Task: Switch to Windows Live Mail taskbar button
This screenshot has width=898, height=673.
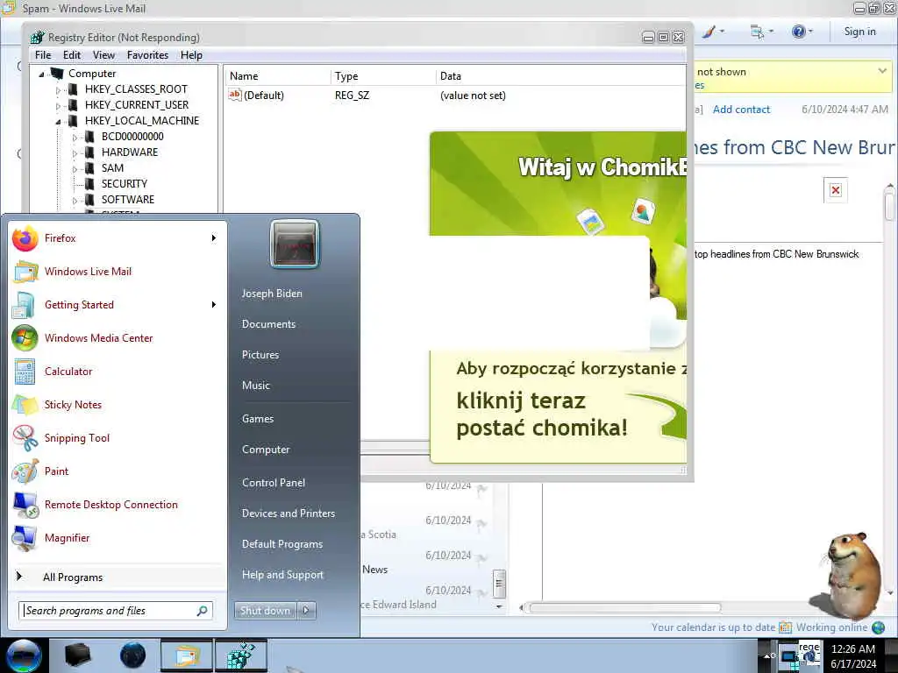Action: click(187, 655)
